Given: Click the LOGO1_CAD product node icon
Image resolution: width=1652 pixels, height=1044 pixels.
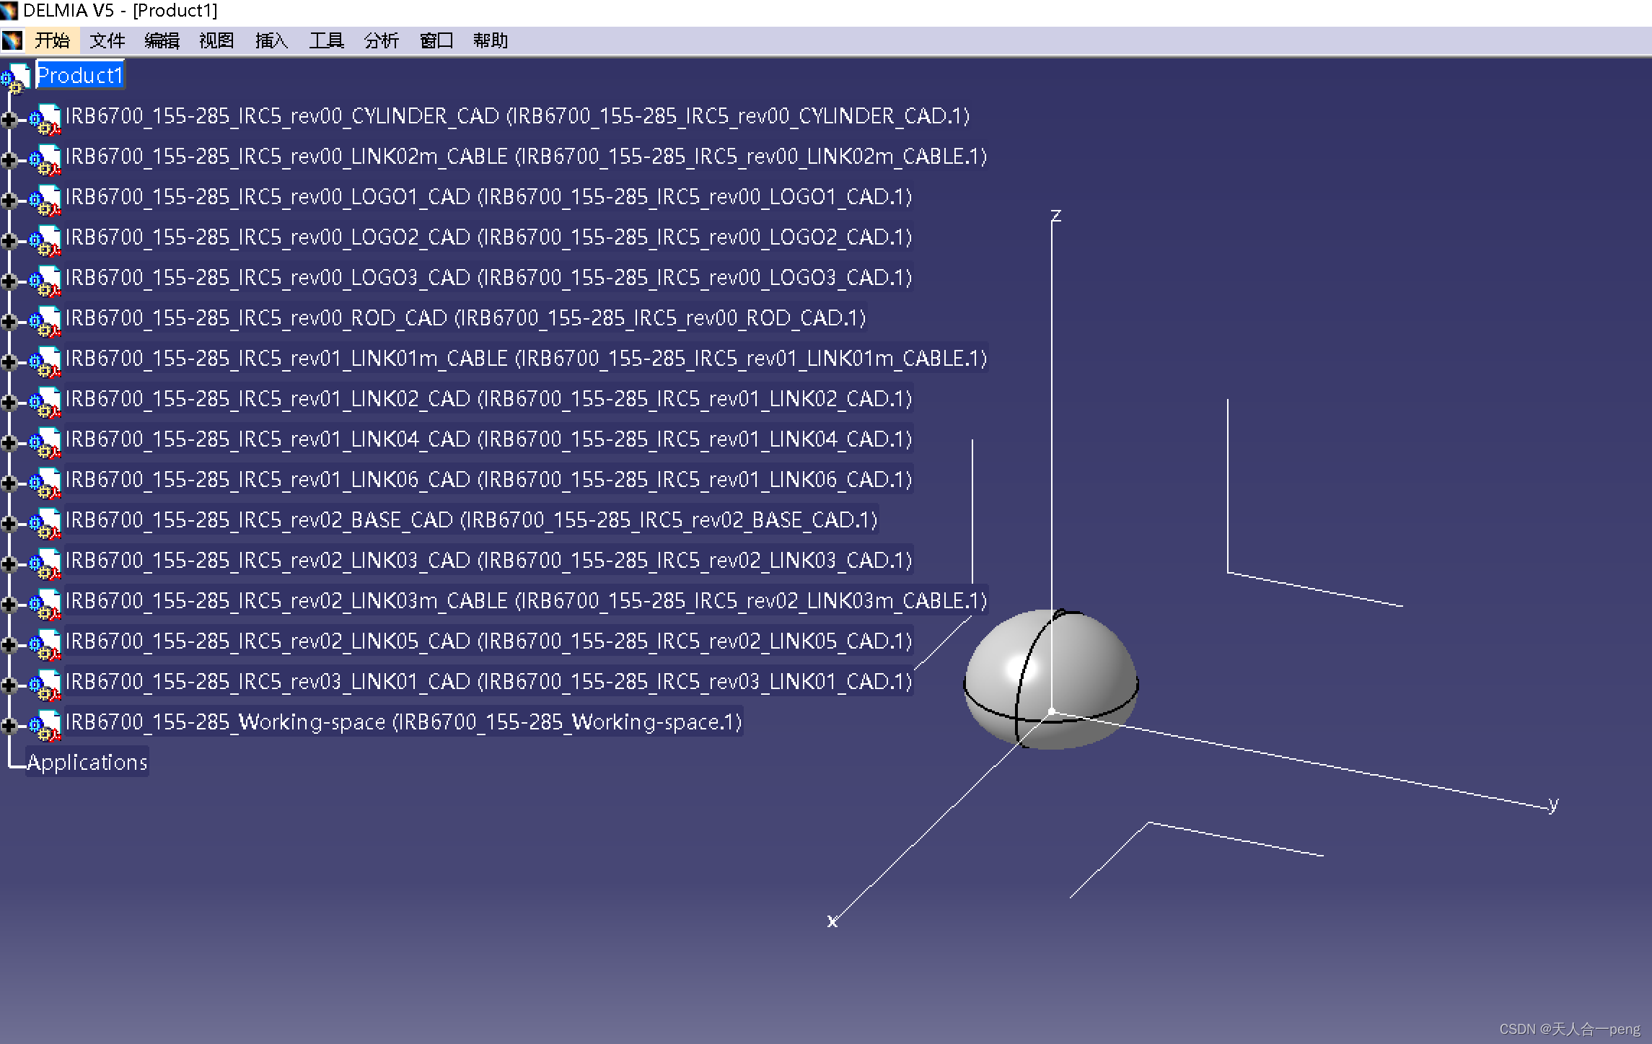Looking at the screenshot, I should tap(45, 199).
